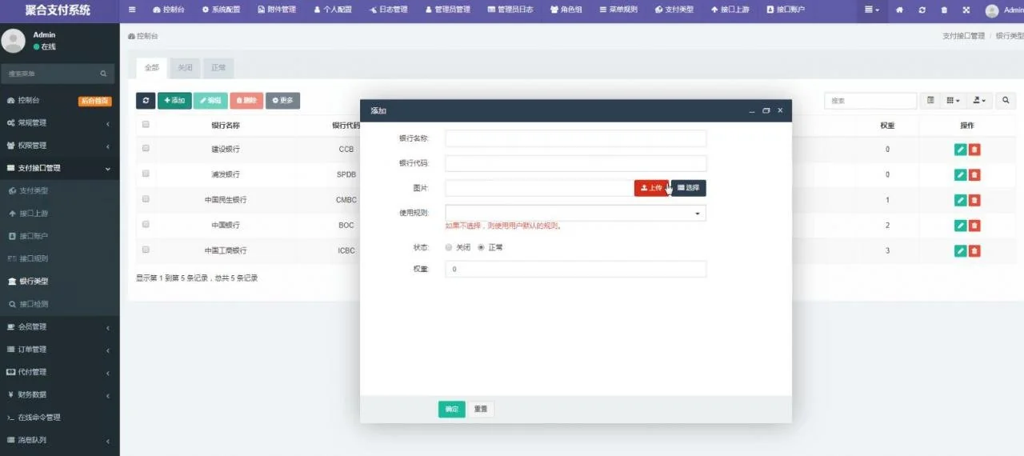This screenshot has height=456, width=1024.
Task: Check the box for the 浦发银行 row
Action: tap(146, 174)
